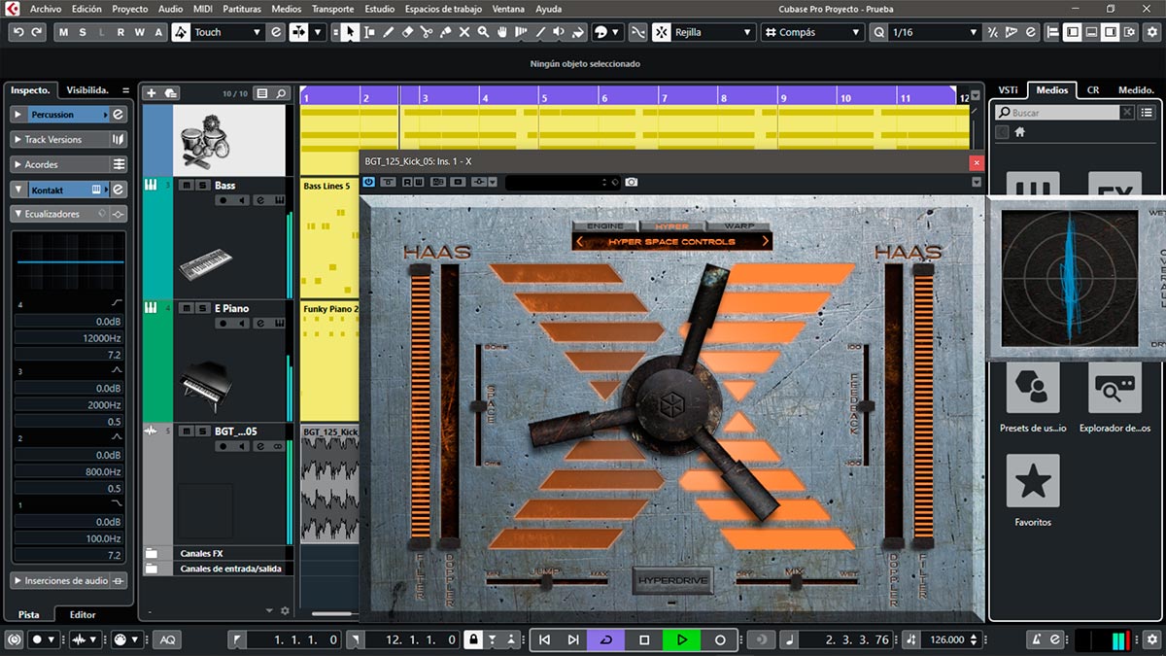
Task: Click the plug-in snapshot camera icon
Action: pyautogui.click(x=632, y=182)
